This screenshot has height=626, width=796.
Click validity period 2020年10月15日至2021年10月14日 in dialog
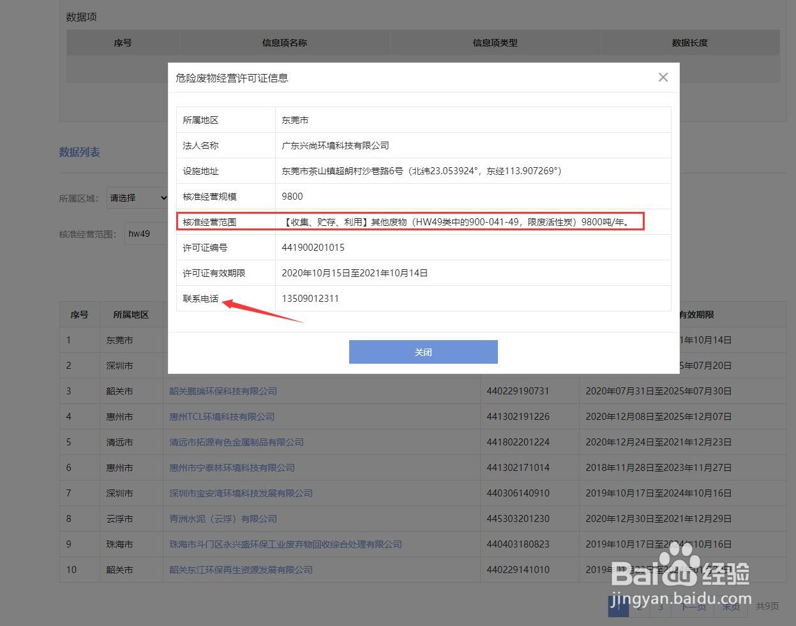[x=354, y=273]
